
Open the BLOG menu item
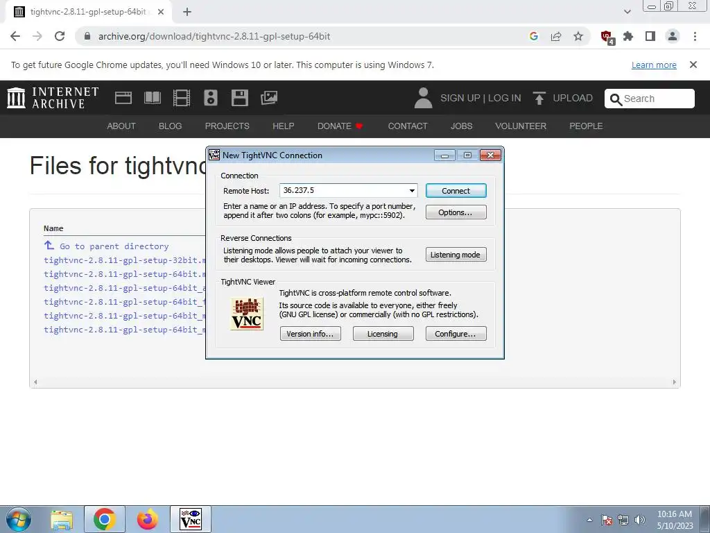(x=171, y=126)
